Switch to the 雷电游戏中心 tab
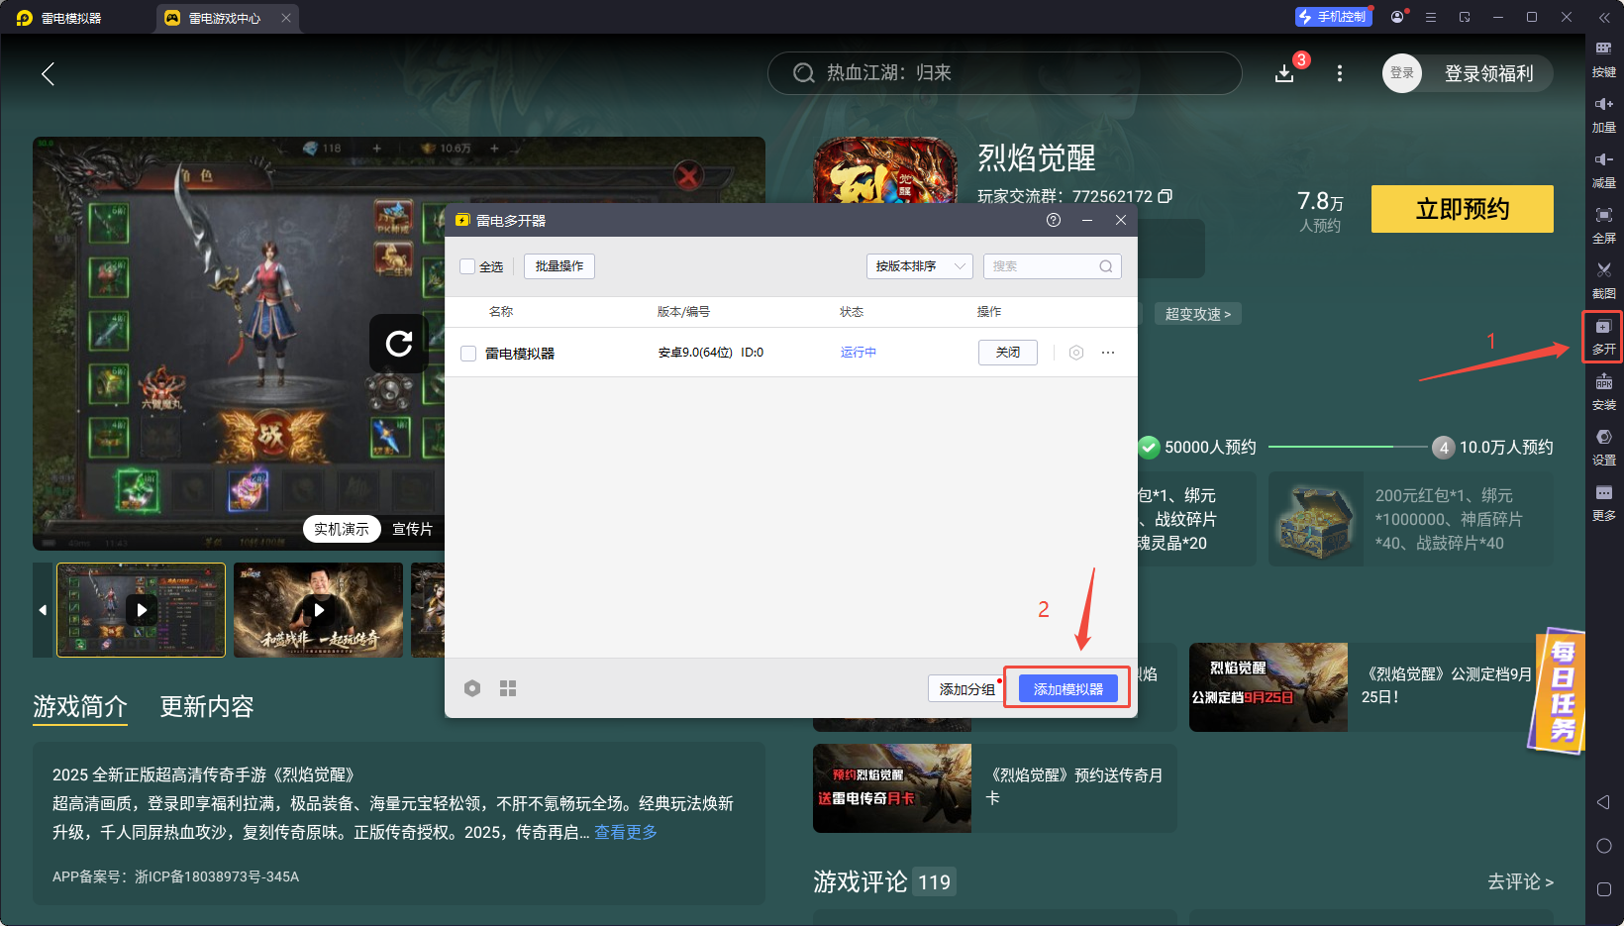The height and width of the screenshot is (926, 1624). 225,18
